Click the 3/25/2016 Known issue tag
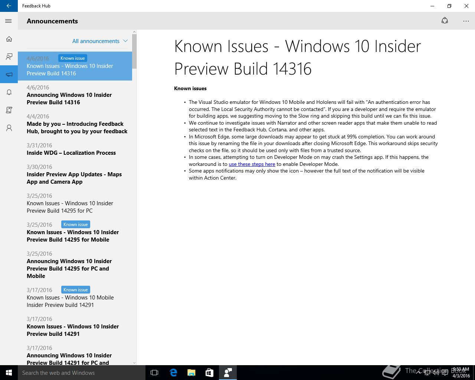 76,225
